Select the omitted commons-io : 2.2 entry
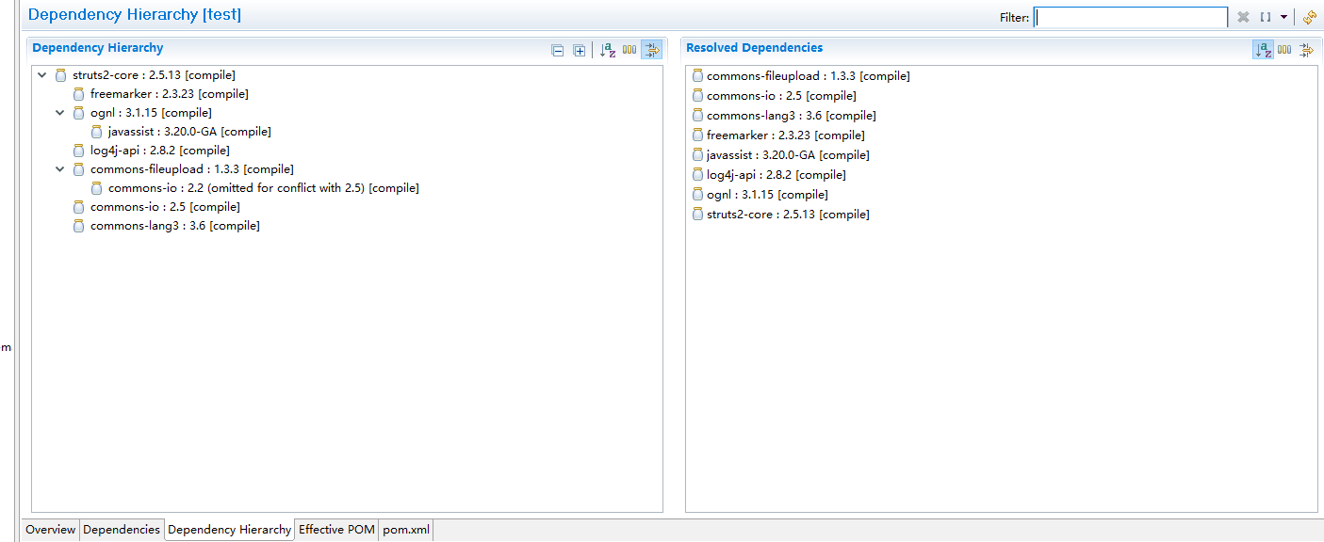The image size is (1324, 542). point(264,188)
